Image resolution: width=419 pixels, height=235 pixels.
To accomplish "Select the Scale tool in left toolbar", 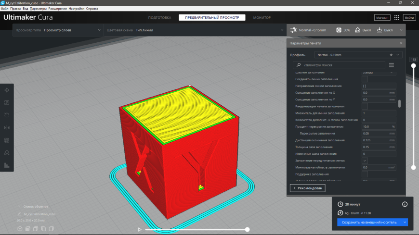I will 7,103.
